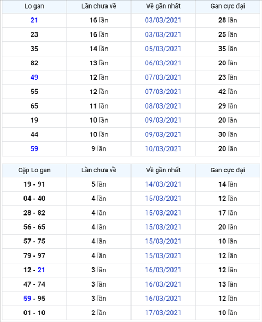Click date 06/03/2021 in row 82

coord(163,63)
